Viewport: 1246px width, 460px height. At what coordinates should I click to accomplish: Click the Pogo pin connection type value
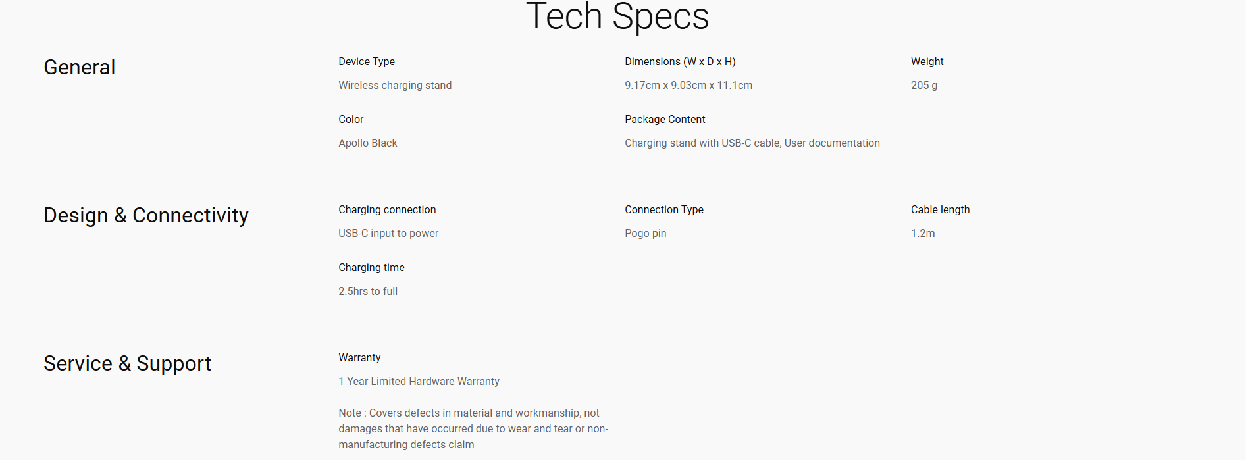click(x=646, y=233)
